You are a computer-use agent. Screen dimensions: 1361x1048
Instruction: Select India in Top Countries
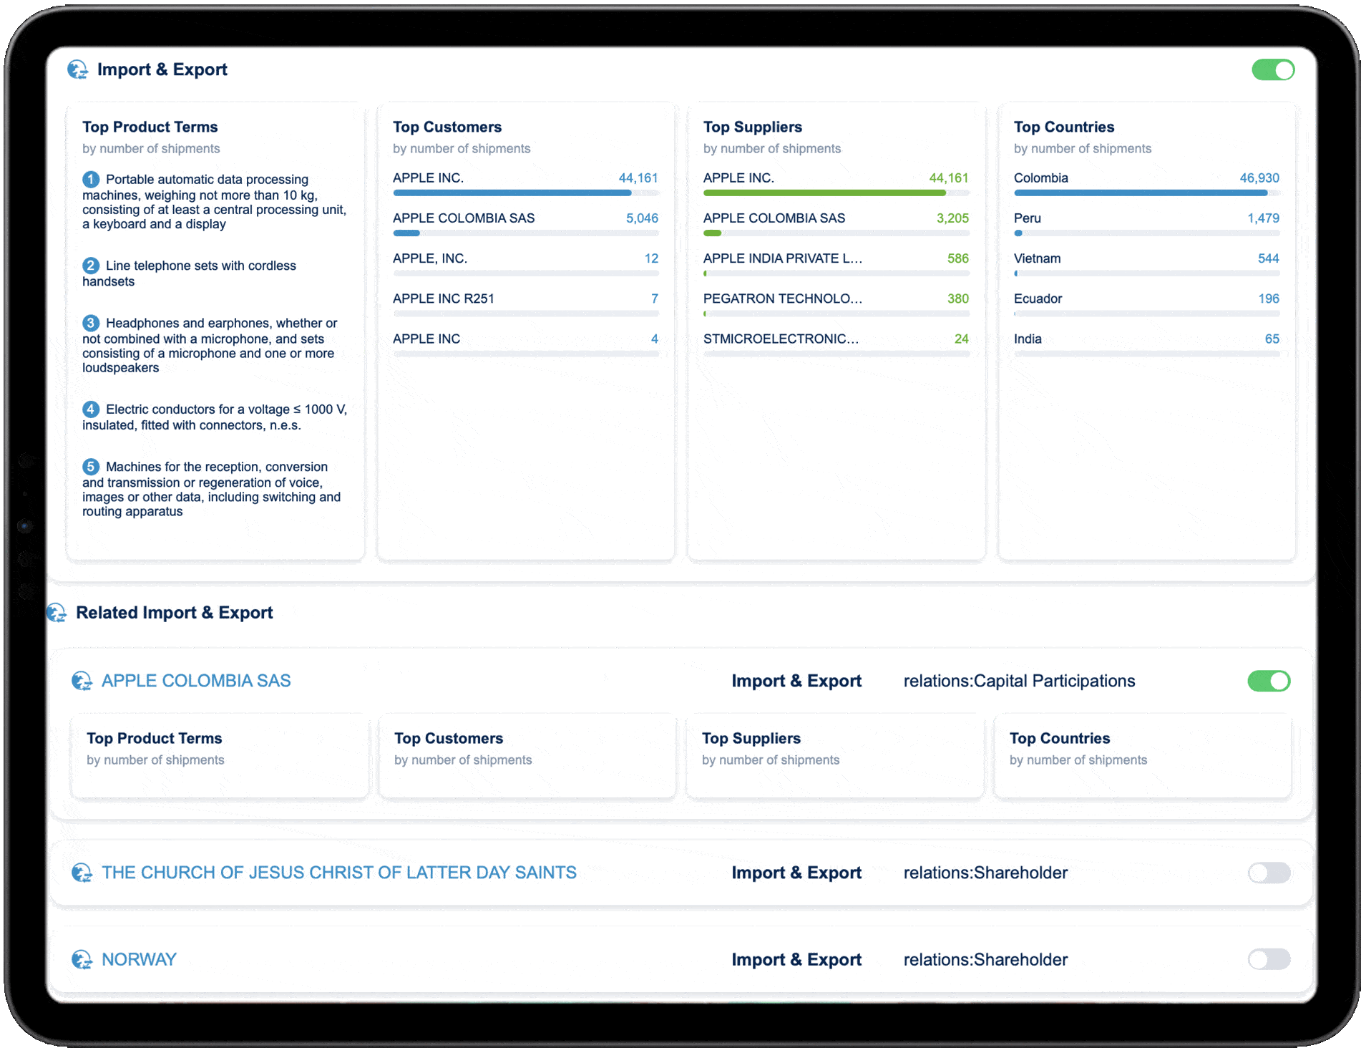[1028, 339]
